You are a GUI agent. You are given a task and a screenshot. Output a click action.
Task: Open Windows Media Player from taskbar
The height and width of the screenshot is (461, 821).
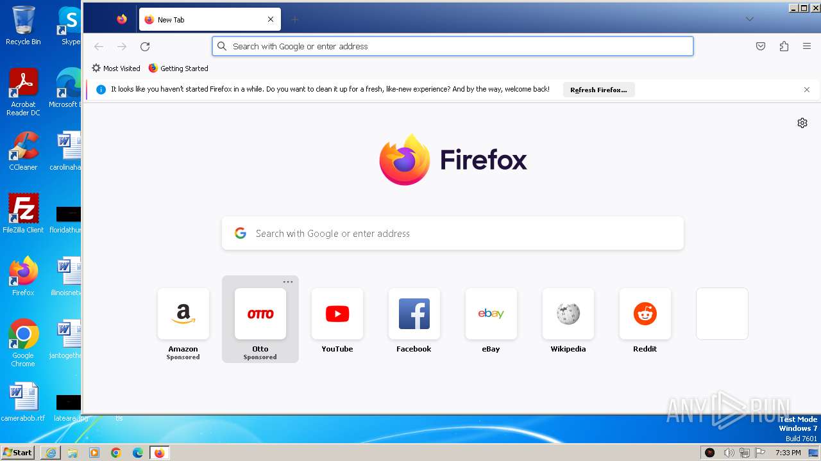(x=94, y=453)
